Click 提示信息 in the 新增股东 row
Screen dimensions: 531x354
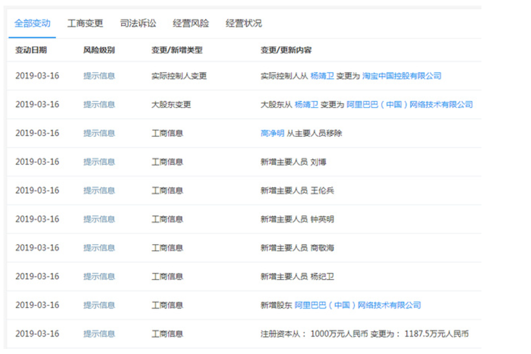tap(99, 306)
